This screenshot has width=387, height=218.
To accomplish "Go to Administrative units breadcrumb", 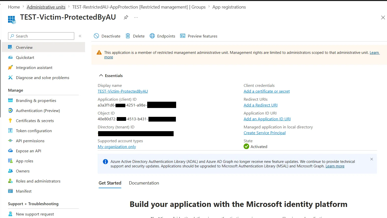I will pos(46,7).
